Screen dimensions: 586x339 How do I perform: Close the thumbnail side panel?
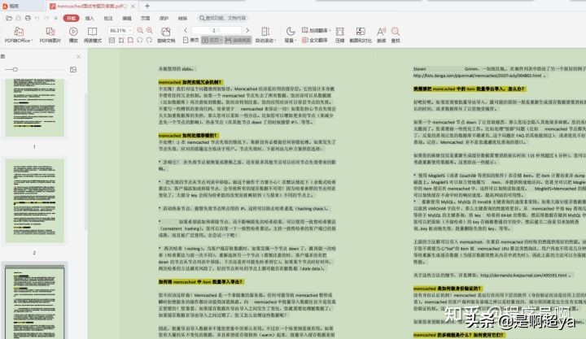tap(78, 56)
